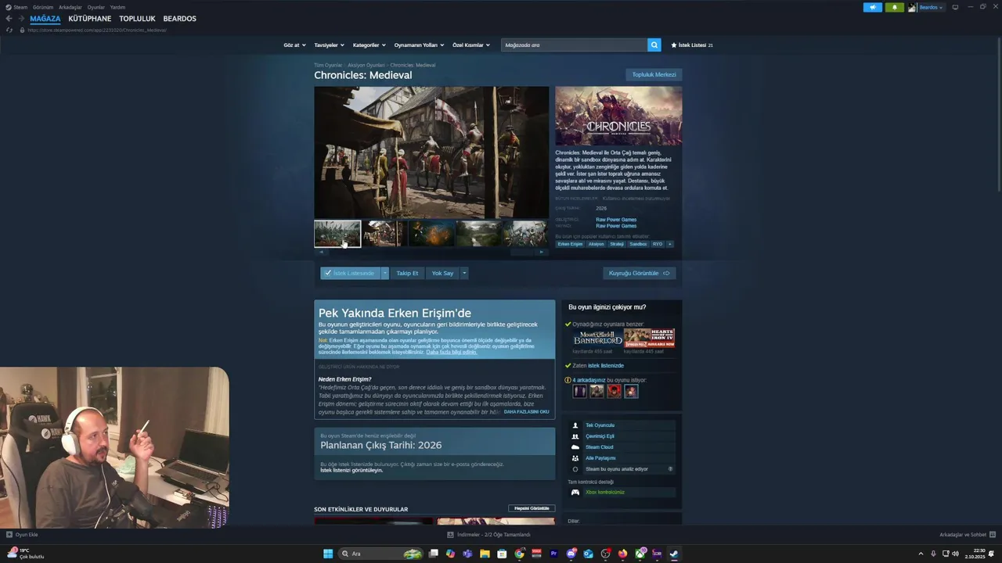Click Kuyruğu Görüntüle button
Viewport: 1002px width, 563px height.
(x=640, y=273)
